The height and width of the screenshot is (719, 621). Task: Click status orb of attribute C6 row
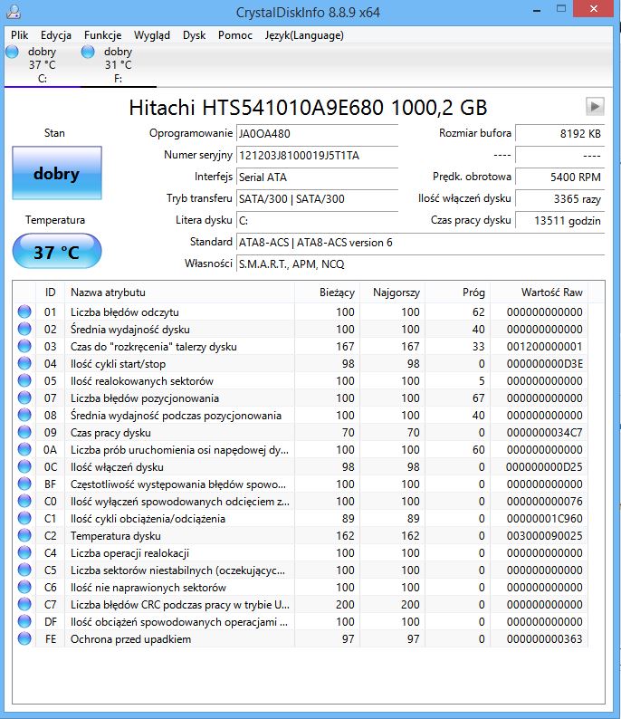[x=24, y=587]
